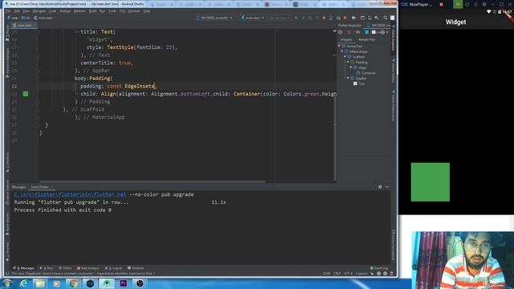
Task: Open the device selector dropdown
Action: coord(214,18)
